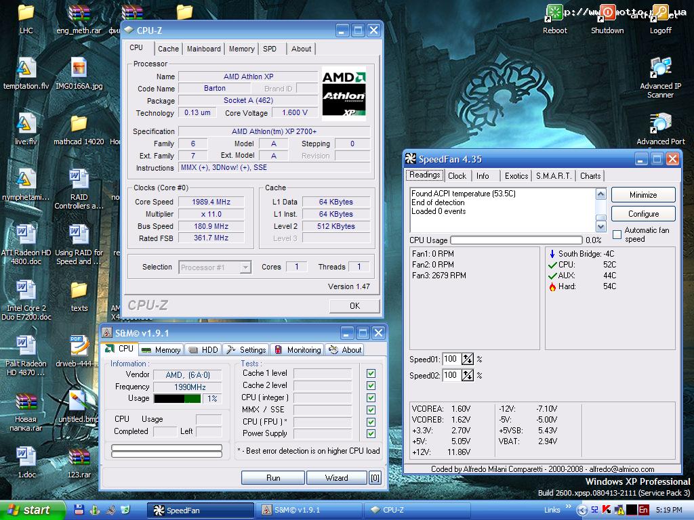
Task: Click the S&M test progress bar
Action: click(x=167, y=451)
